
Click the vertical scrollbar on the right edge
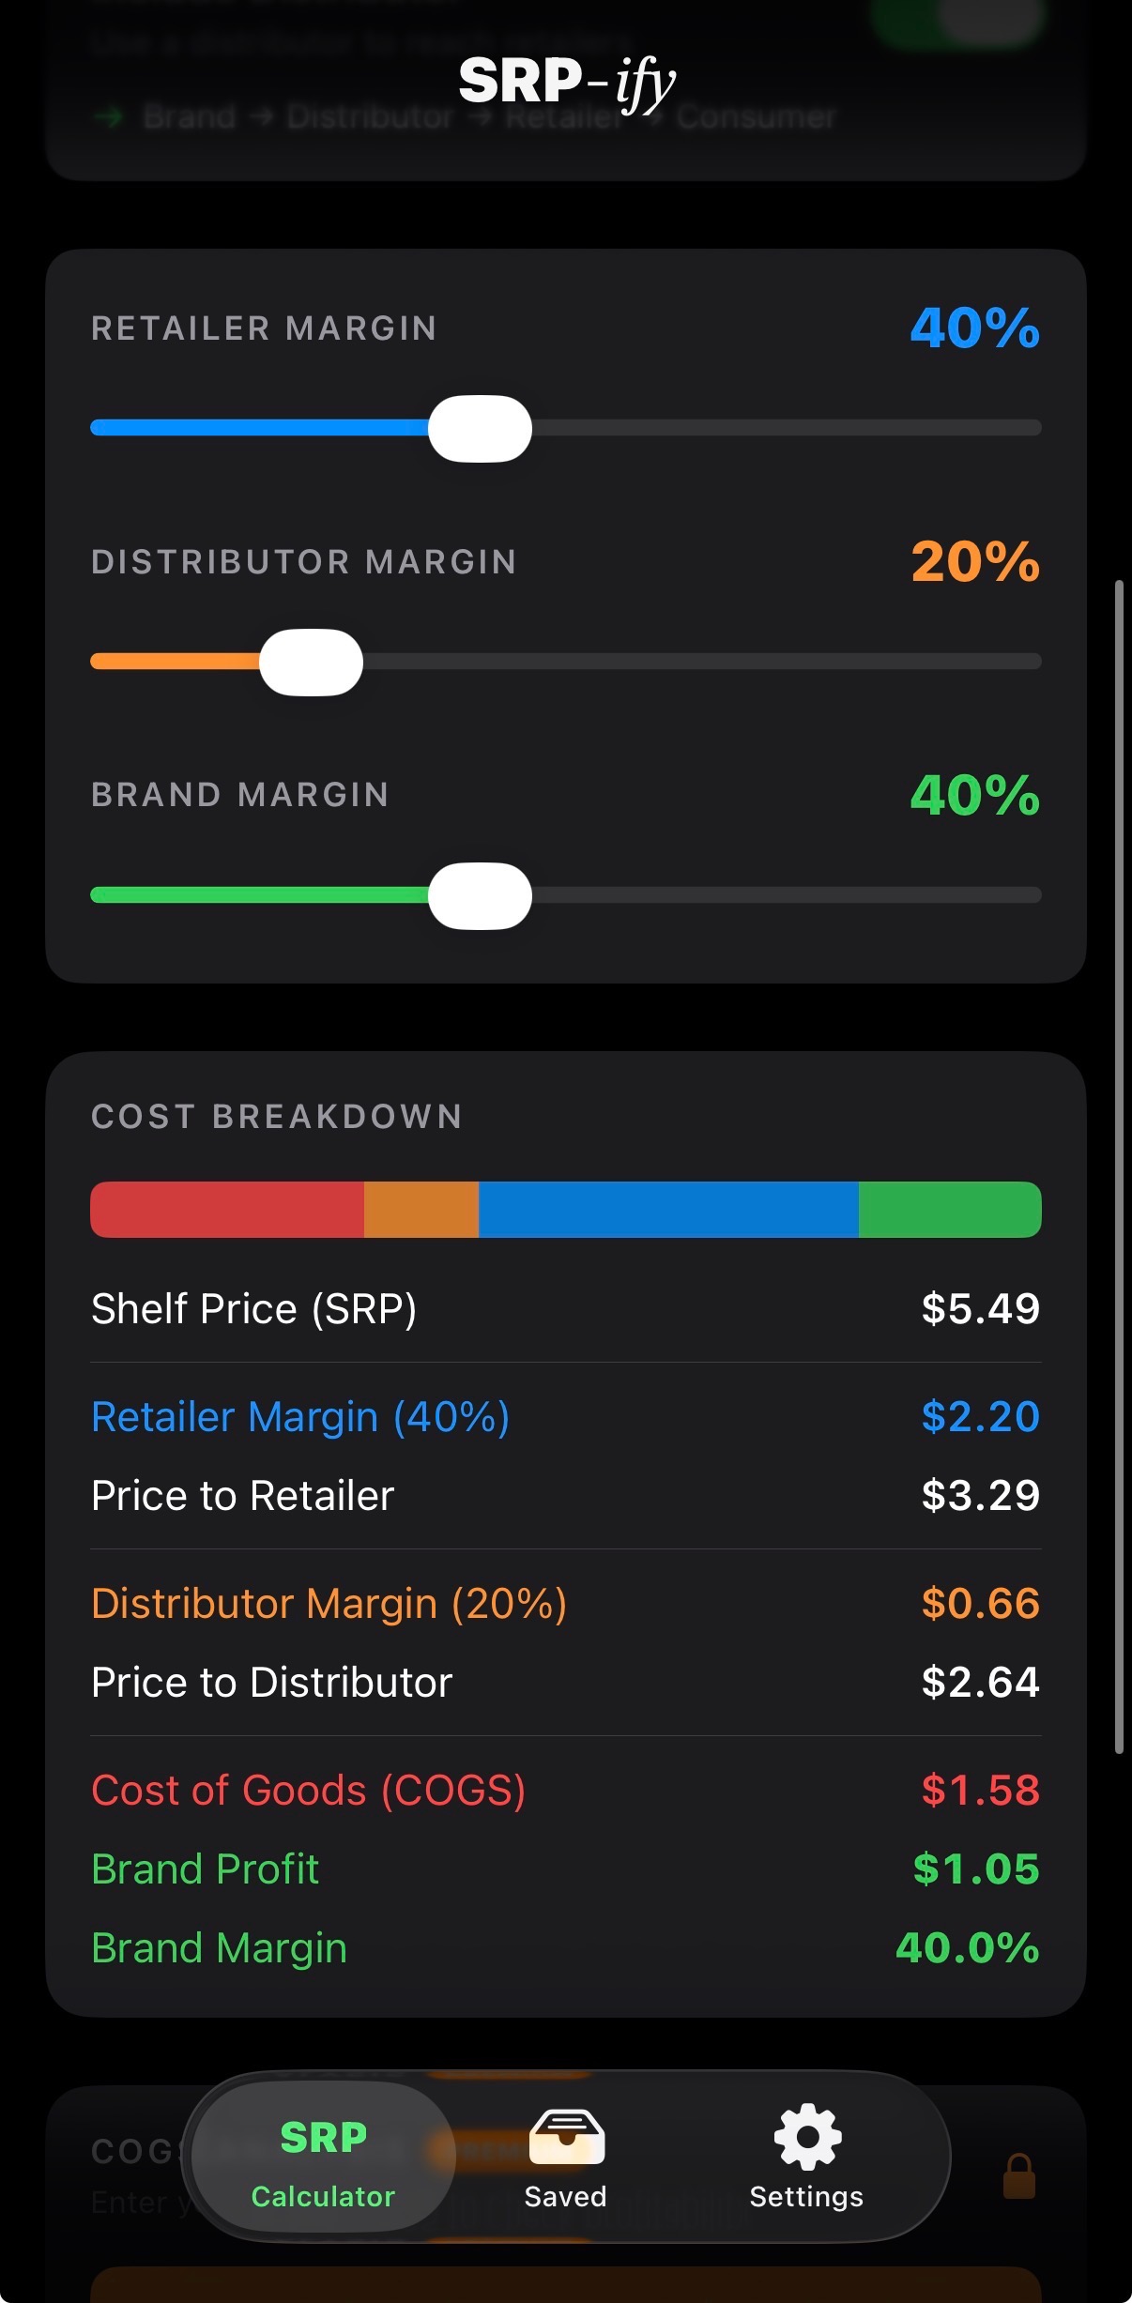[x=1119, y=1166]
